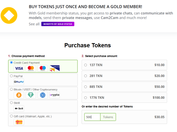Click the orange Bitcoin icon
This screenshot has width=177, height=132.
tap(19, 95)
